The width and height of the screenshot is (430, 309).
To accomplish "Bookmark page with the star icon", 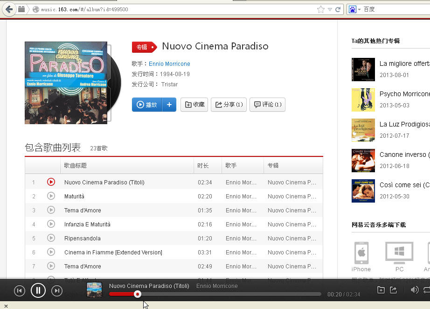I will 320,10.
